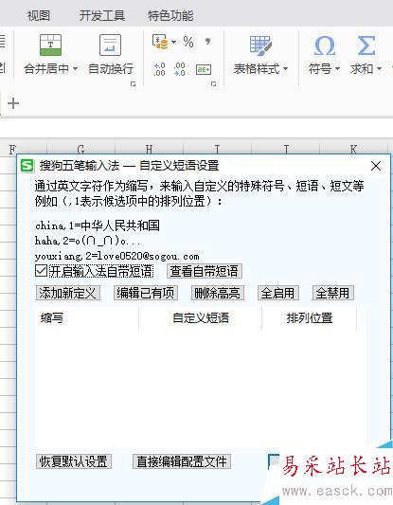This screenshot has height=505, width=393.
Task: Click 删除高亮 button
Action: (218, 293)
